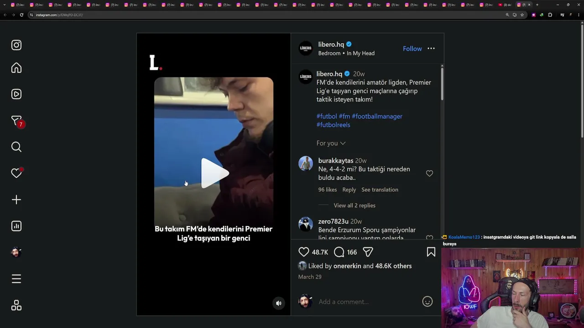Bookmark this page with the star icon
This screenshot has height=328, width=584.
tap(522, 15)
